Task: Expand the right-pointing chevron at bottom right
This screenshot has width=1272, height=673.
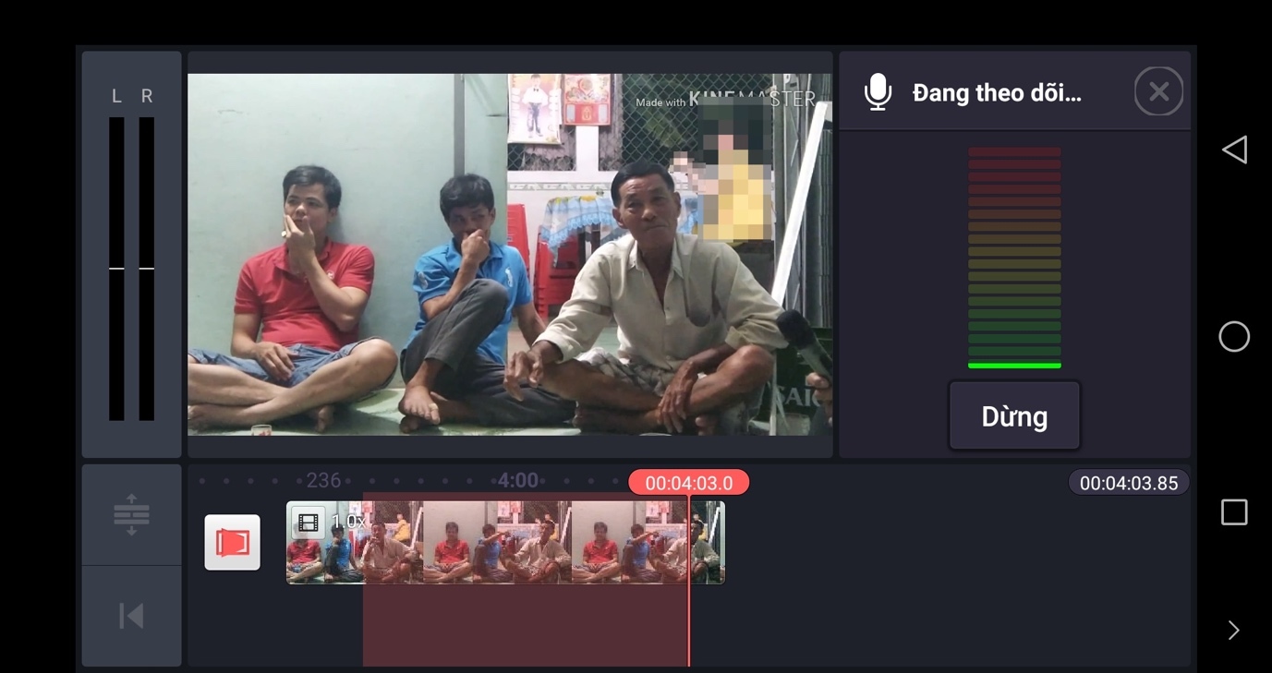Action: [x=1233, y=631]
